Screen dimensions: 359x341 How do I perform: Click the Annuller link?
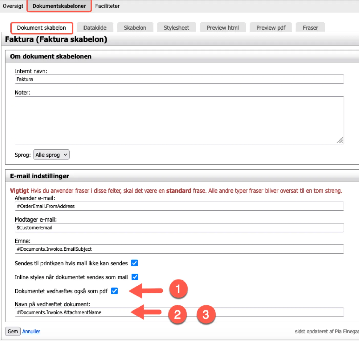click(x=31, y=332)
